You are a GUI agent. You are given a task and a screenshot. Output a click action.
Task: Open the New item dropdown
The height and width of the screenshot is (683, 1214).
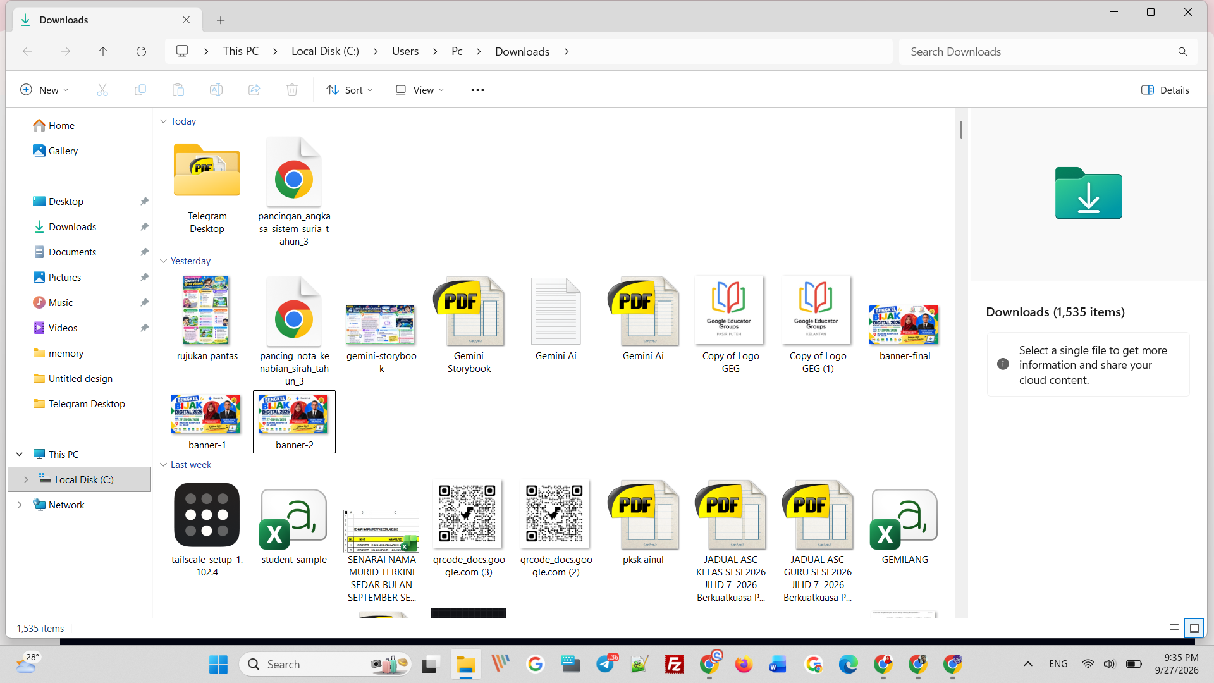point(44,90)
